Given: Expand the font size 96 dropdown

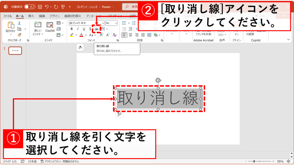Looking at the screenshot, I should [x=116, y=23].
